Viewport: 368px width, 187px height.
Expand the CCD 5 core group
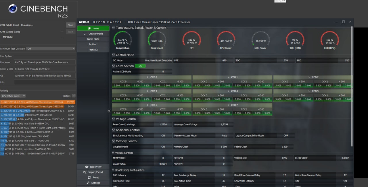point(313,91)
